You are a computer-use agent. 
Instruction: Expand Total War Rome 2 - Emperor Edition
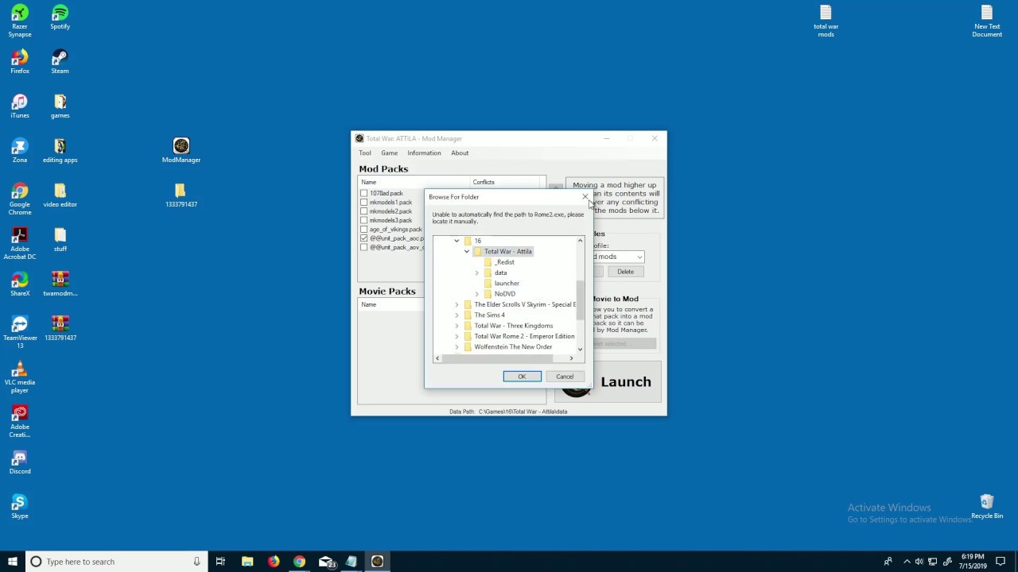(x=457, y=336)
